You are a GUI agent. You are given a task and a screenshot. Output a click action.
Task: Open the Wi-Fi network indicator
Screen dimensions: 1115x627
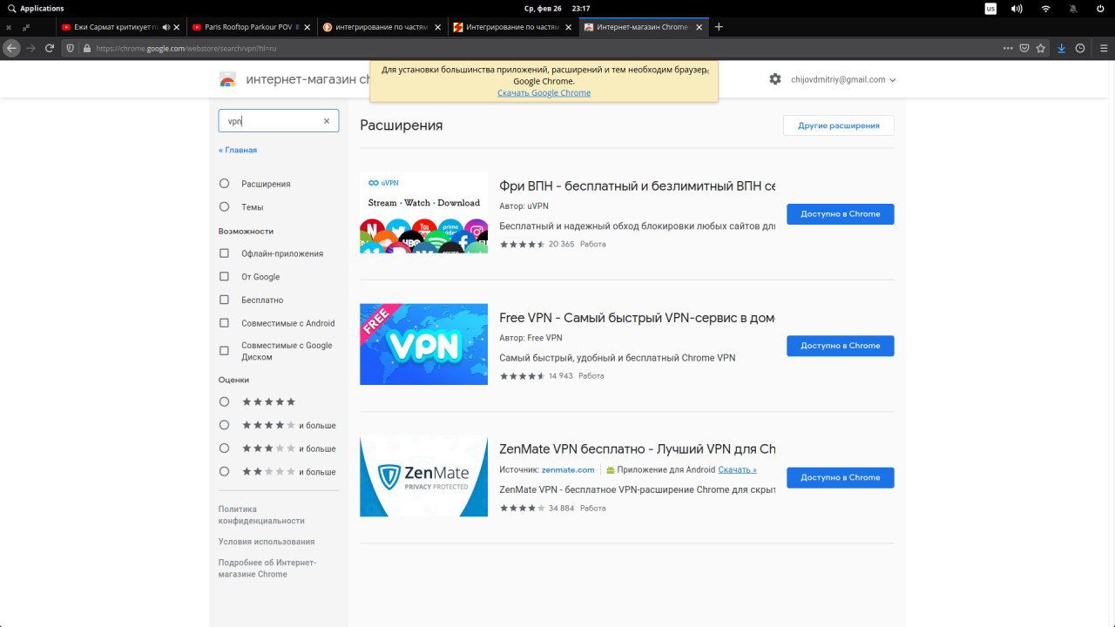pyautogui.click(x=1045, y=8)
